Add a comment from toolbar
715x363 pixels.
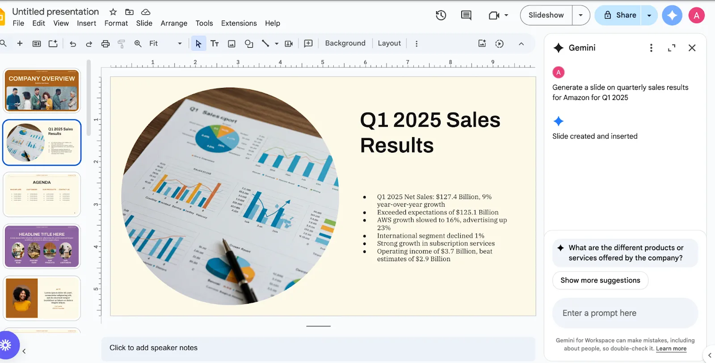click(x=308, y=43)
